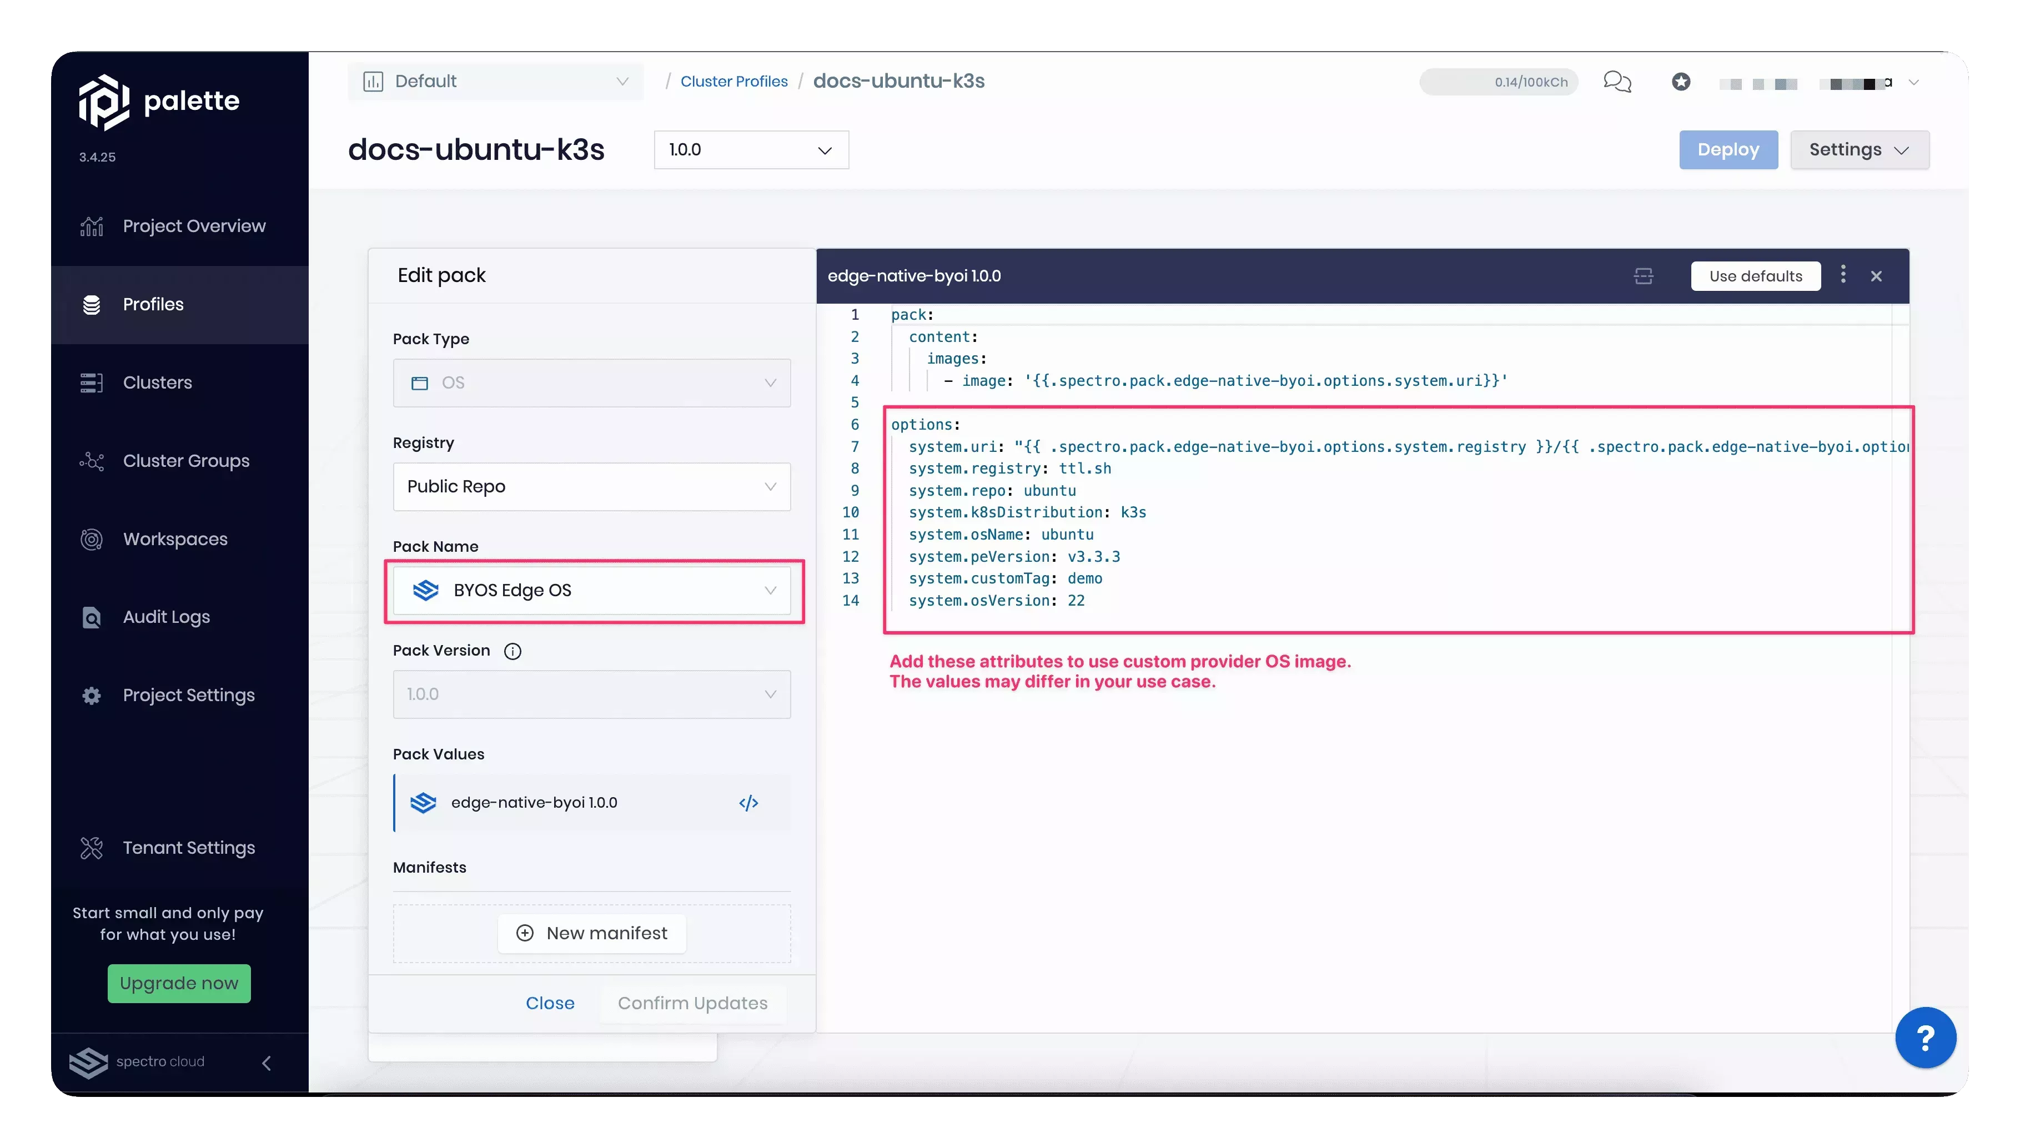Click the BYOS Edge OS pack icon

[x=425, y=591]
